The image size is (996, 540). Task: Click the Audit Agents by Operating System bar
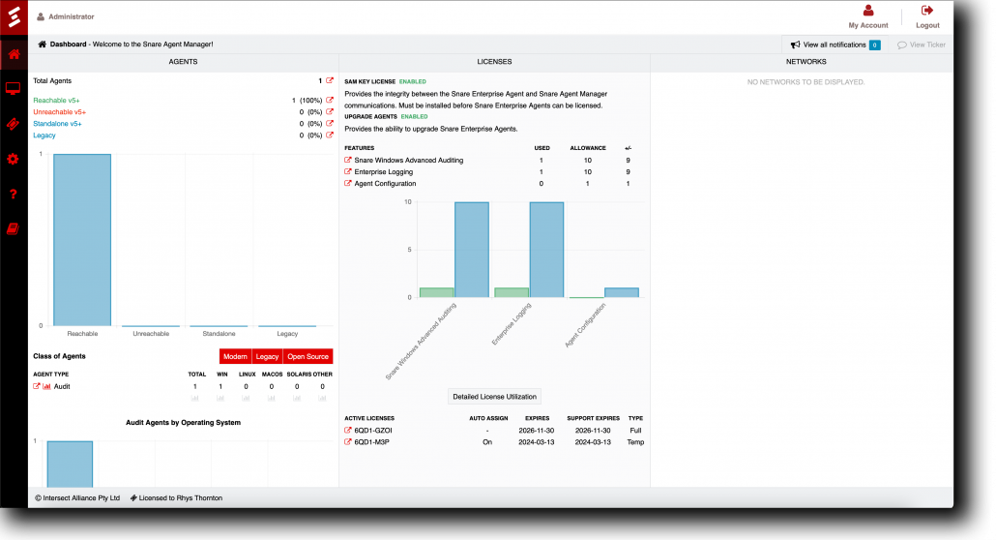[x=70, y=465]
